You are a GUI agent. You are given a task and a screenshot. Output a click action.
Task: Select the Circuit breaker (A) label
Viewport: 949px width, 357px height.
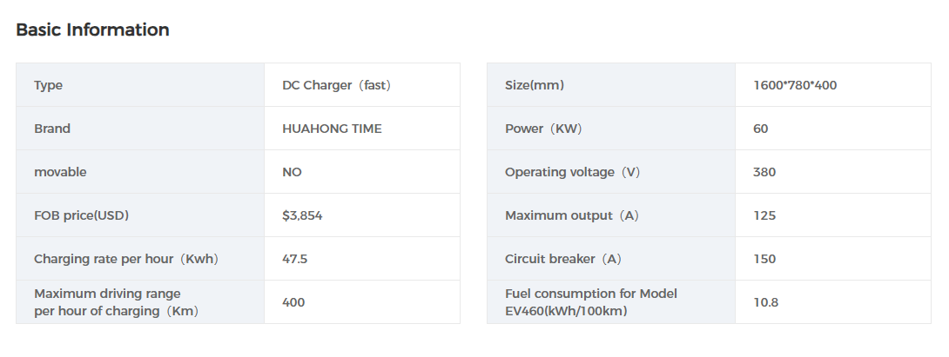click(562, 259)
